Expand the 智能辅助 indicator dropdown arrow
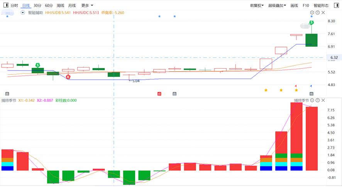Viewport: 342px width, 187px height. point(23,13)
